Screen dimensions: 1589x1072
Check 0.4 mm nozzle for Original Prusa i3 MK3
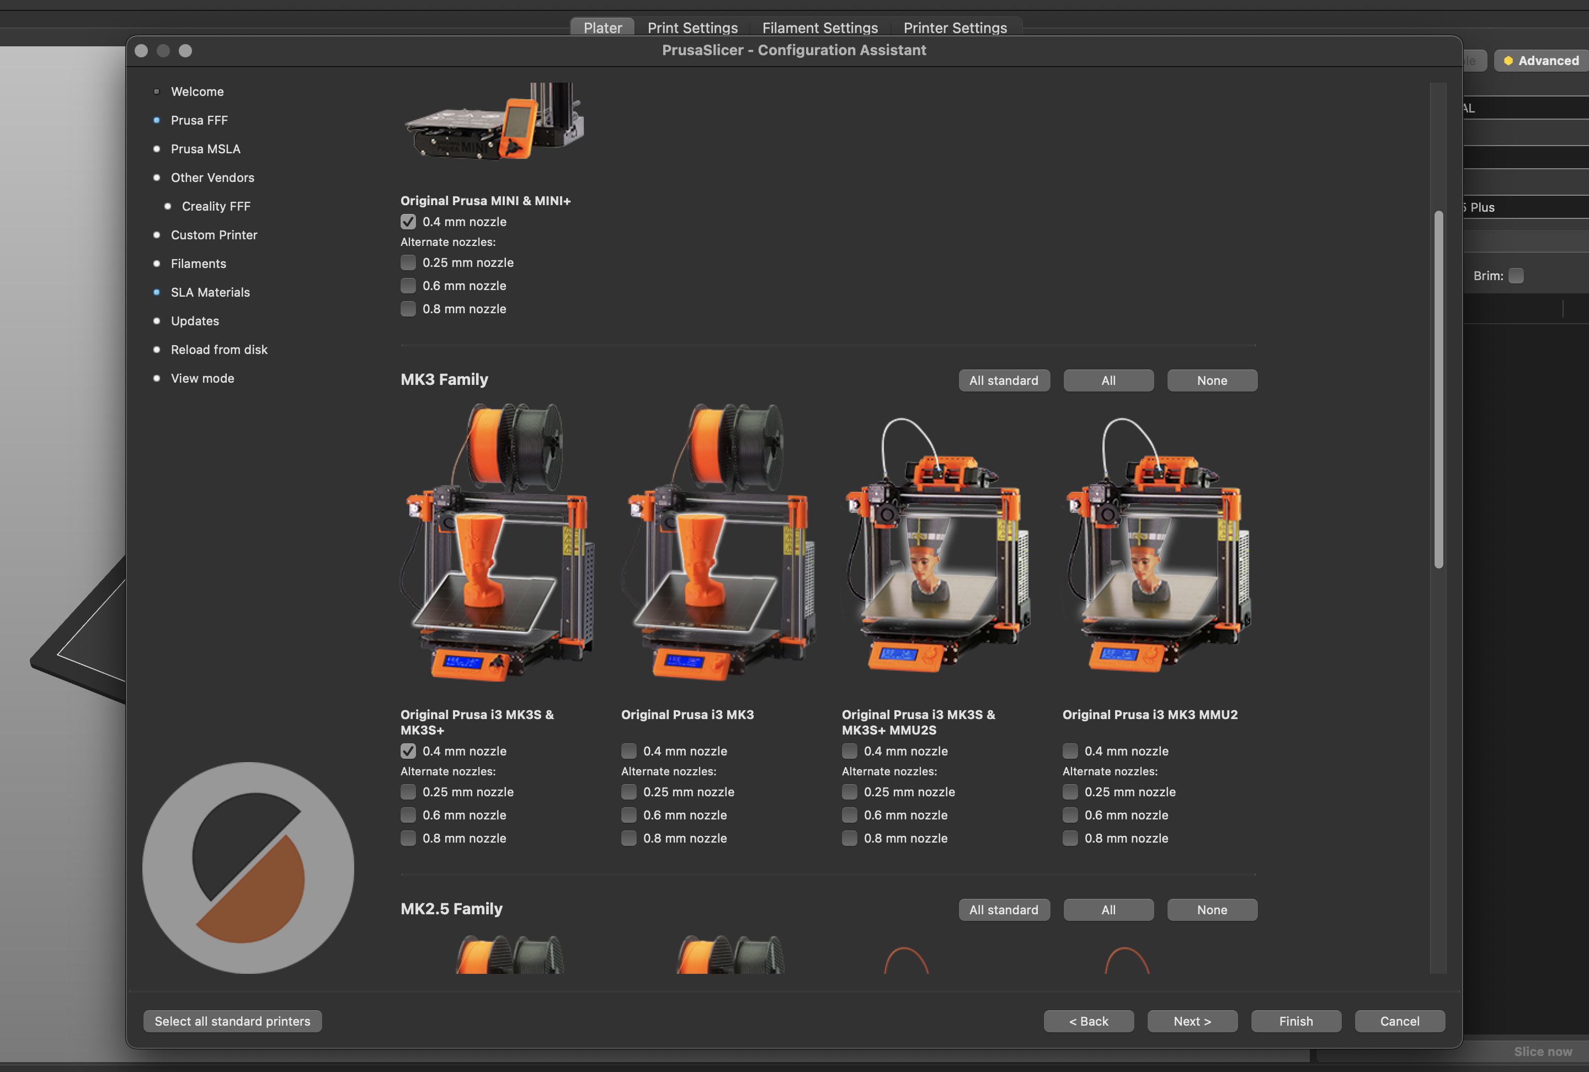[629, 752]
